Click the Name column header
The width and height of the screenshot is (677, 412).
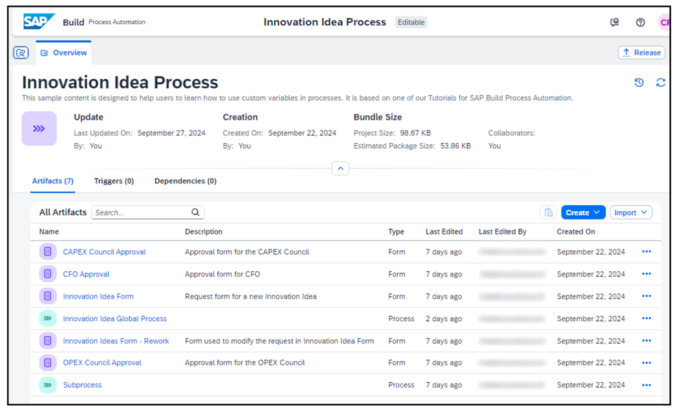click(x=49, y=232)
